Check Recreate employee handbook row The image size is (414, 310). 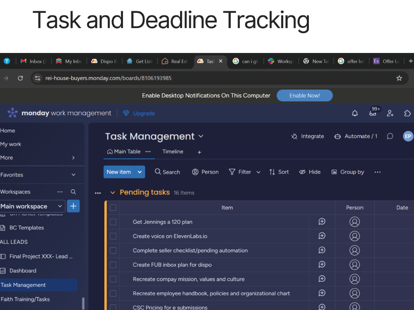[x=113, y=293]
